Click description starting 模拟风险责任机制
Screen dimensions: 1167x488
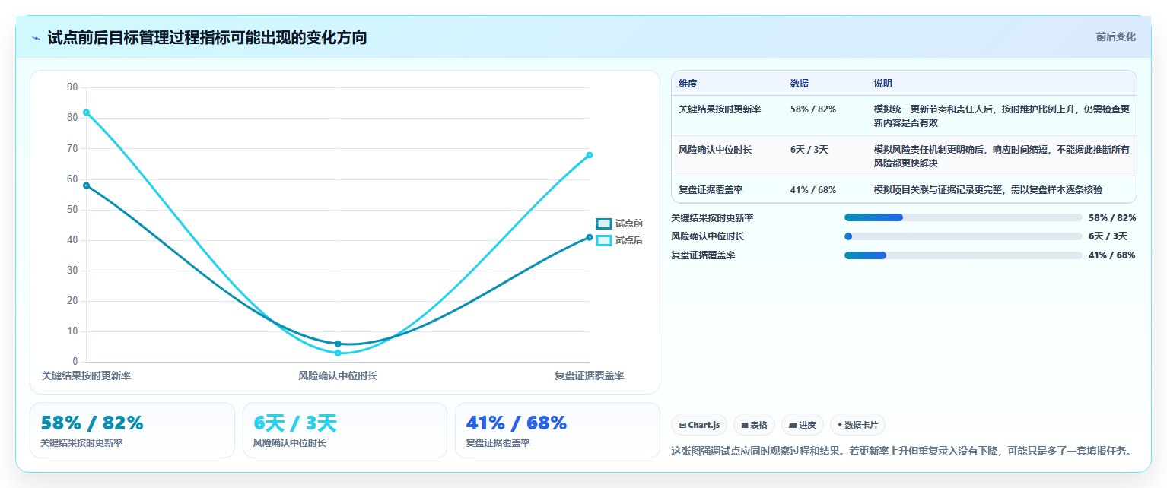point(1002,156)
